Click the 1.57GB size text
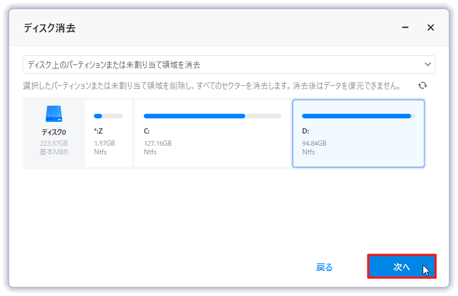This screenshot has width=458, height=296. click(x=104, y=143)
